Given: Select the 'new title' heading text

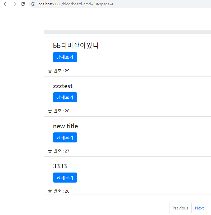Looking at the screenshot, I should (x=65, y=126).
